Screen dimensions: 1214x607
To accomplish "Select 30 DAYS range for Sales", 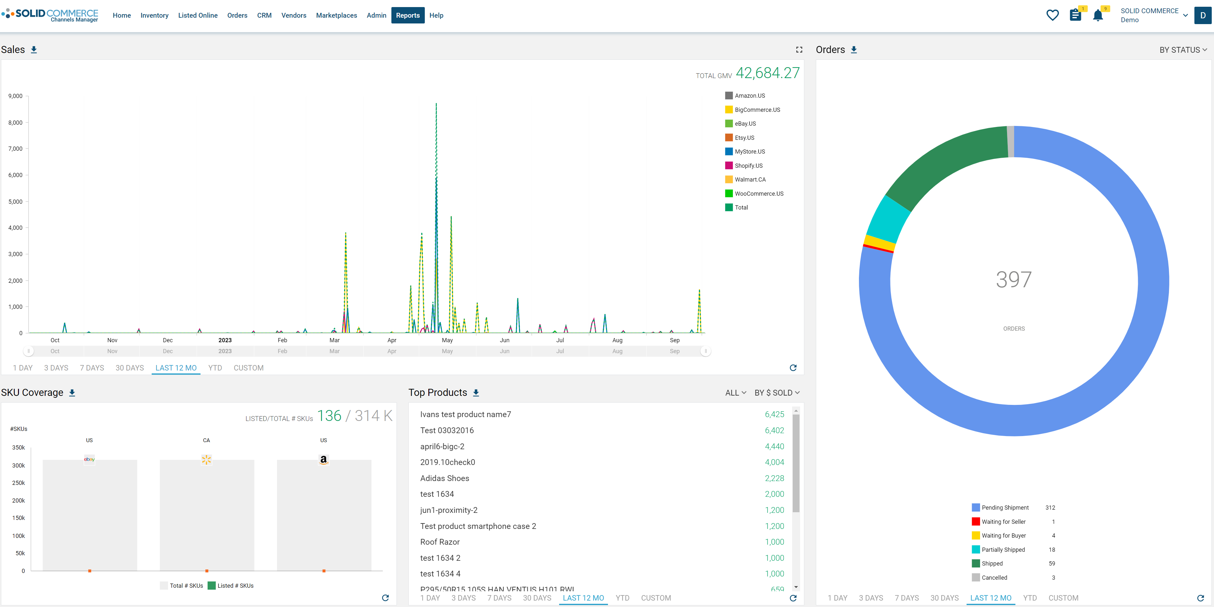I will (129, 368).
